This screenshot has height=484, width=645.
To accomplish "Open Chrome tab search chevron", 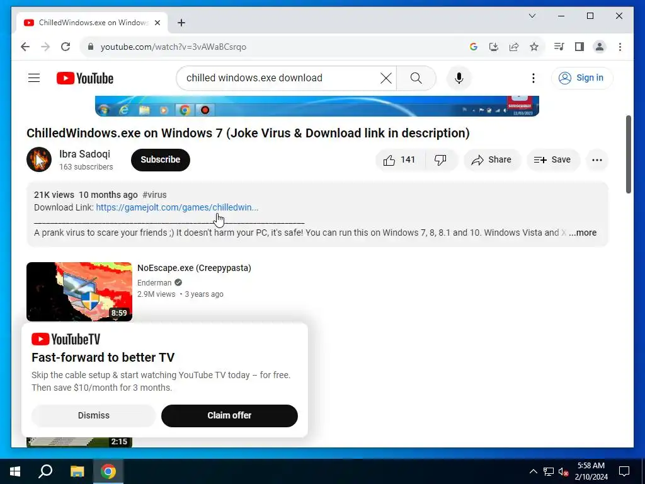I will [x=532, y=16].
